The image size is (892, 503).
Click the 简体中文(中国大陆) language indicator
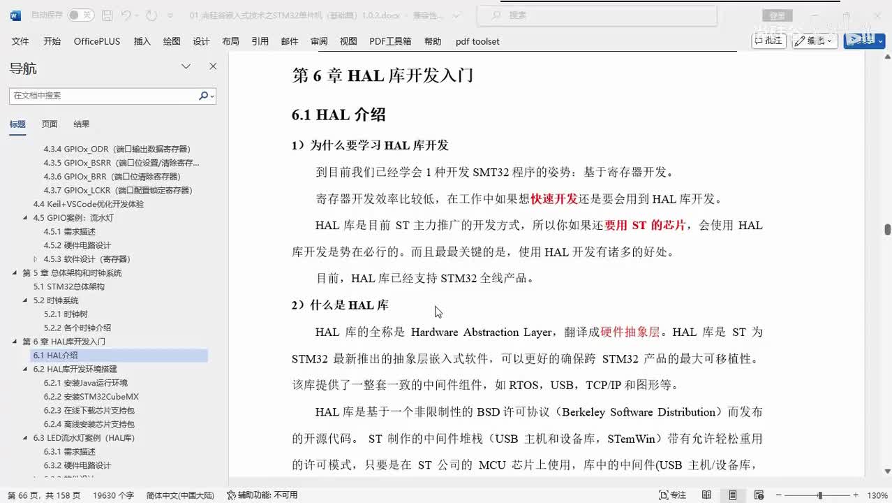[x=180, y=495]
